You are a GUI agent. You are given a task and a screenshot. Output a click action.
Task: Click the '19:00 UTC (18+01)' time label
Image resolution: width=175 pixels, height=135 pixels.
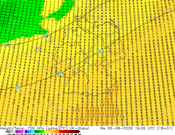154,128
